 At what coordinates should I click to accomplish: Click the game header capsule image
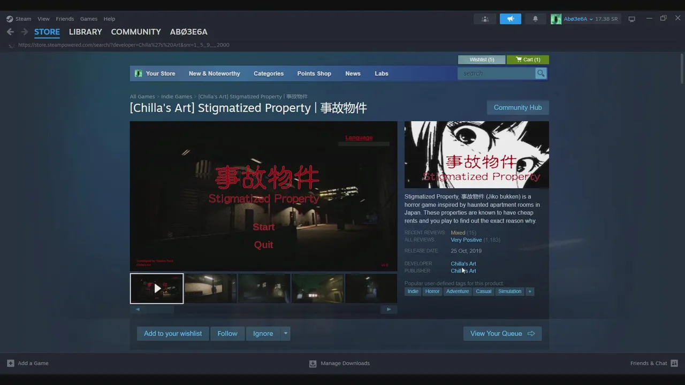476,155
